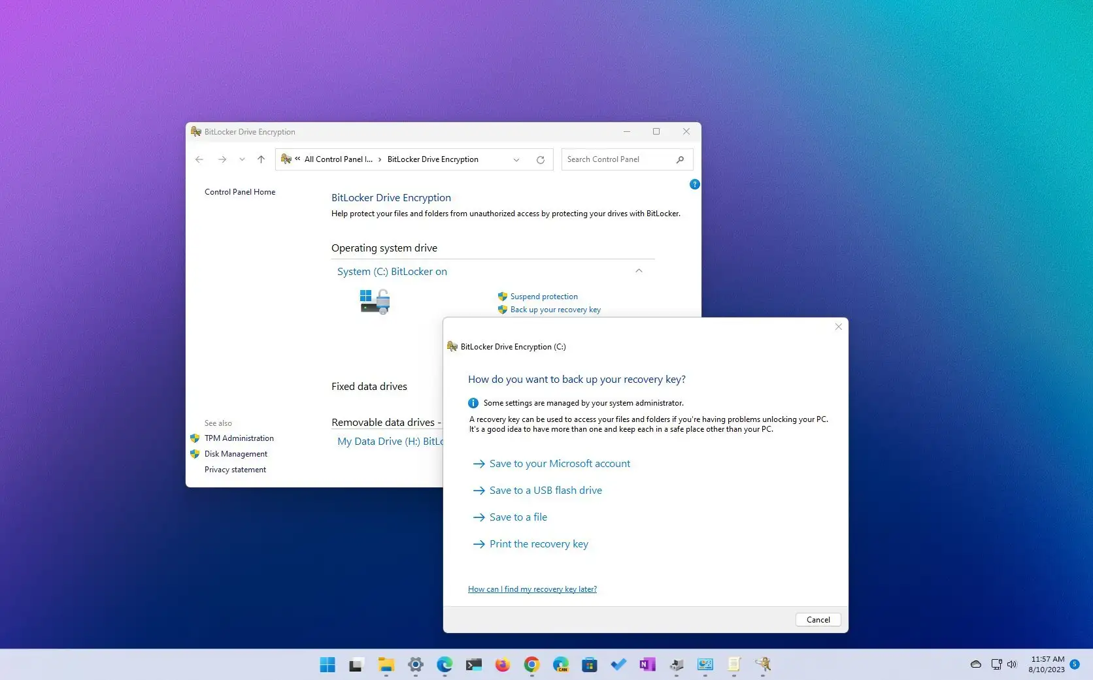Screen dimensions: 1093x680
Task: Open Edge Canary from the taskbar
Action: point(561,665)
